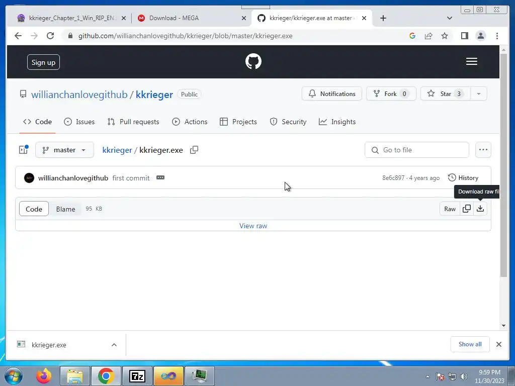Open the file History

coord(463,177)
